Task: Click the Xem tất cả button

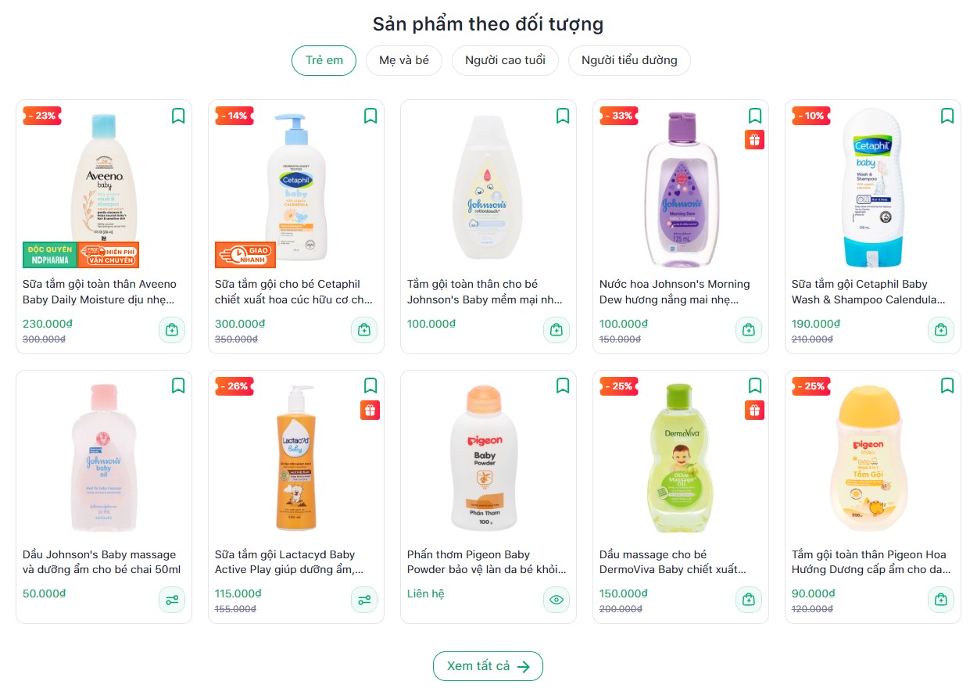Action: [488, 666]
